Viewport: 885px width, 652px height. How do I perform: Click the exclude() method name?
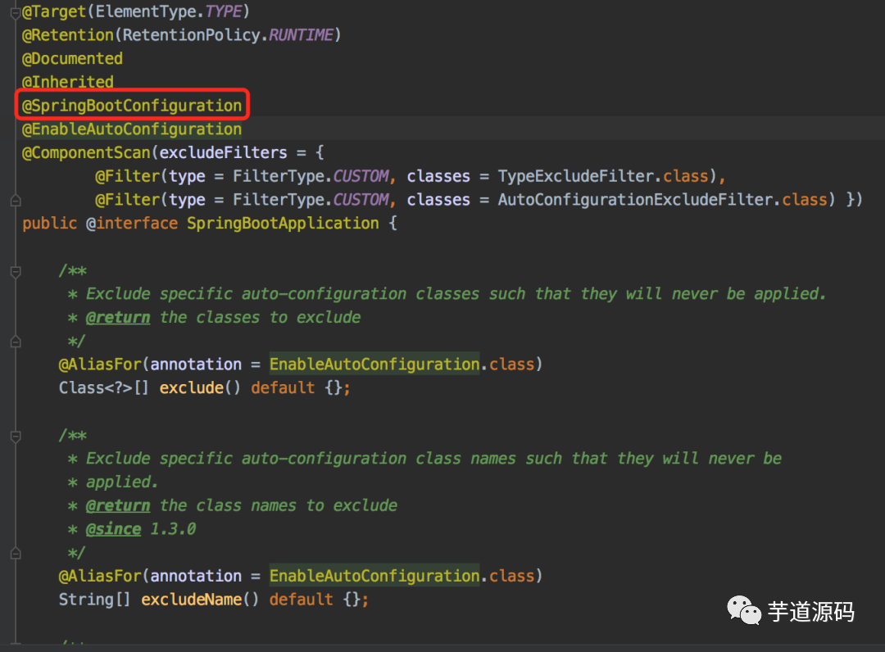tap(191, 388)
